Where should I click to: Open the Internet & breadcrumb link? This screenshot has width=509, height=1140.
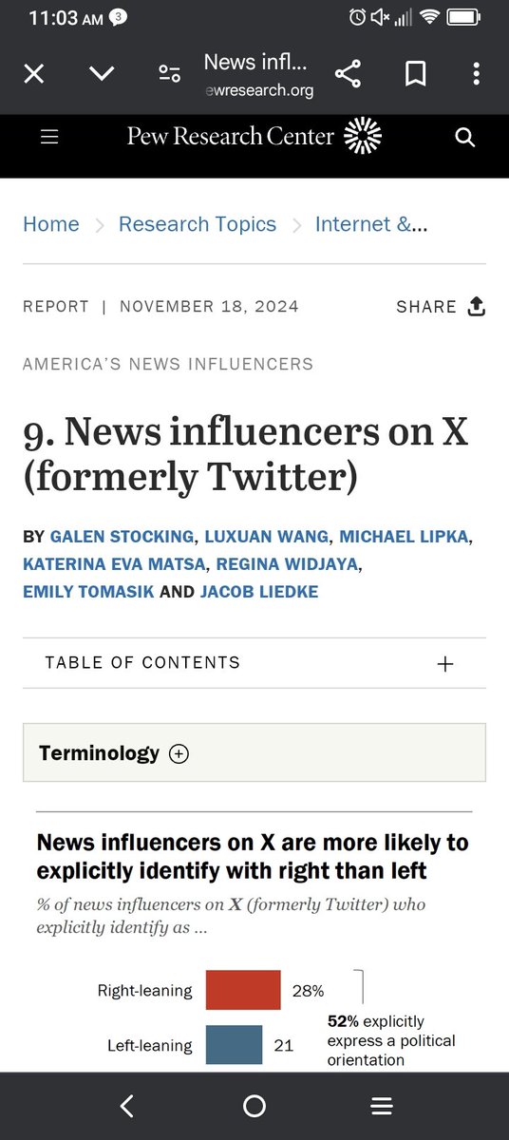click(371, 224)
